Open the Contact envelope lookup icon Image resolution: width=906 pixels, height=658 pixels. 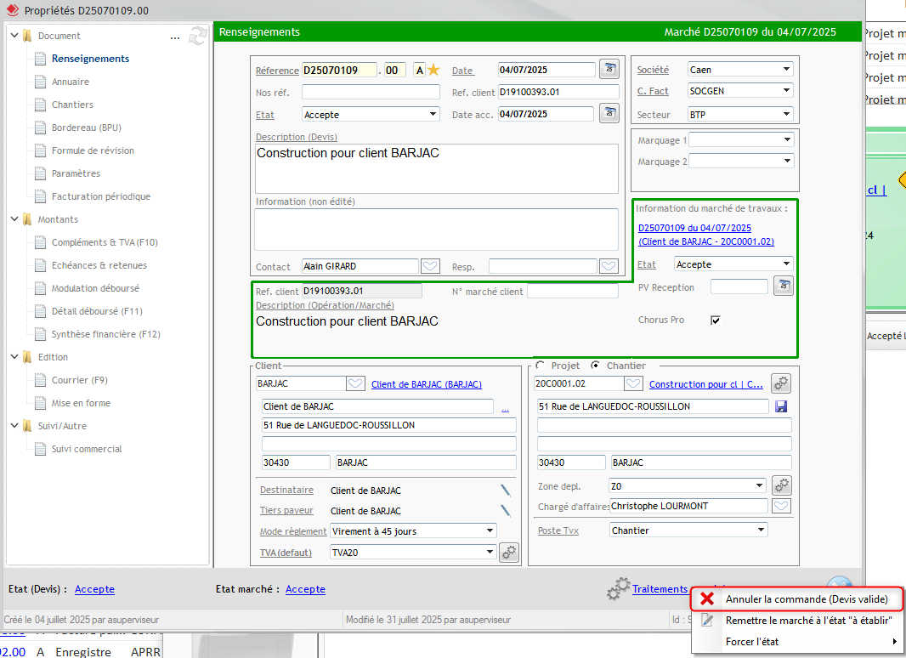431,266
